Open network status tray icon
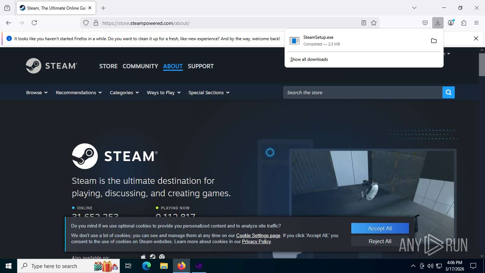485x273 pixels. (439, 266)
